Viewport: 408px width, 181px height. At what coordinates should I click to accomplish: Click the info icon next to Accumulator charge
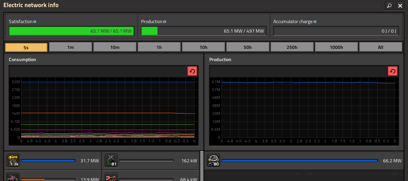point(315,22)
